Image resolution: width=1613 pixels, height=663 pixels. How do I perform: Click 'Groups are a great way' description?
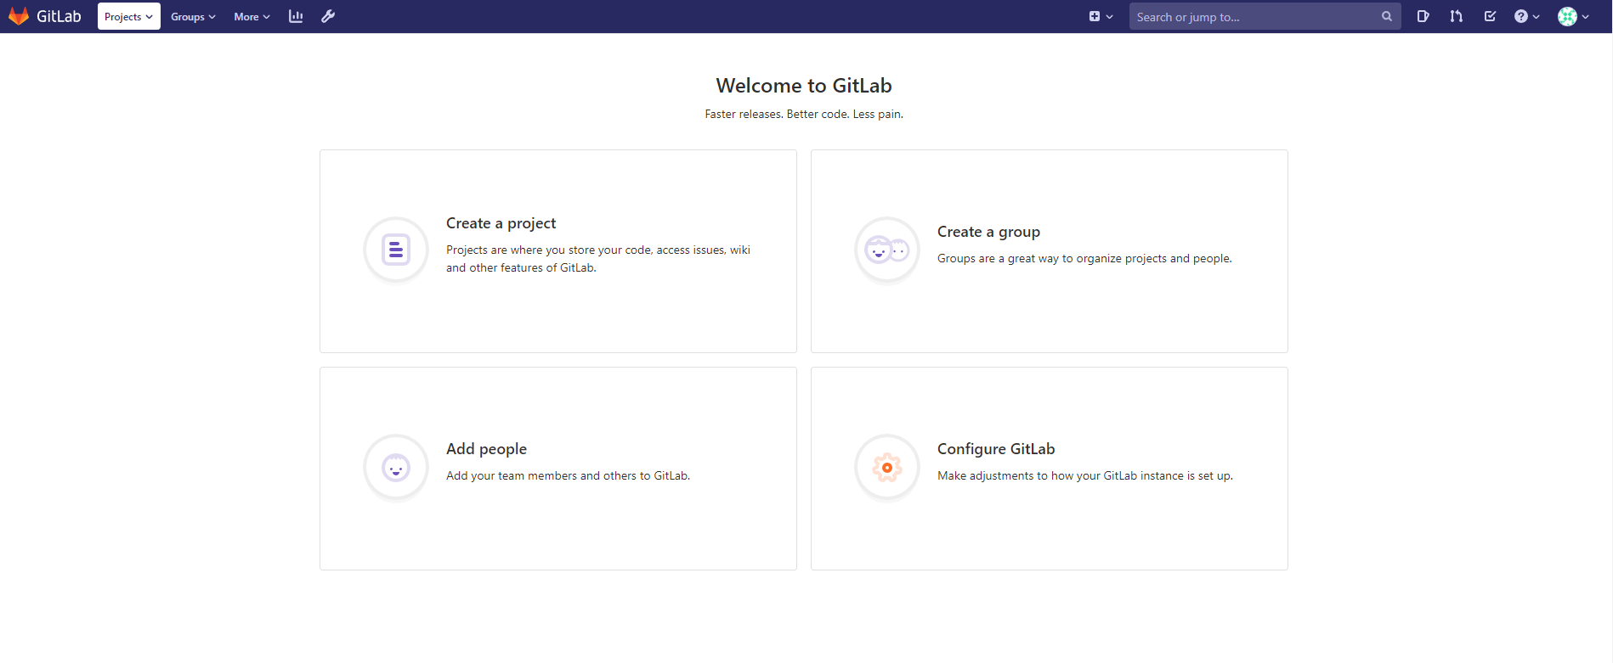(1084, 259)
